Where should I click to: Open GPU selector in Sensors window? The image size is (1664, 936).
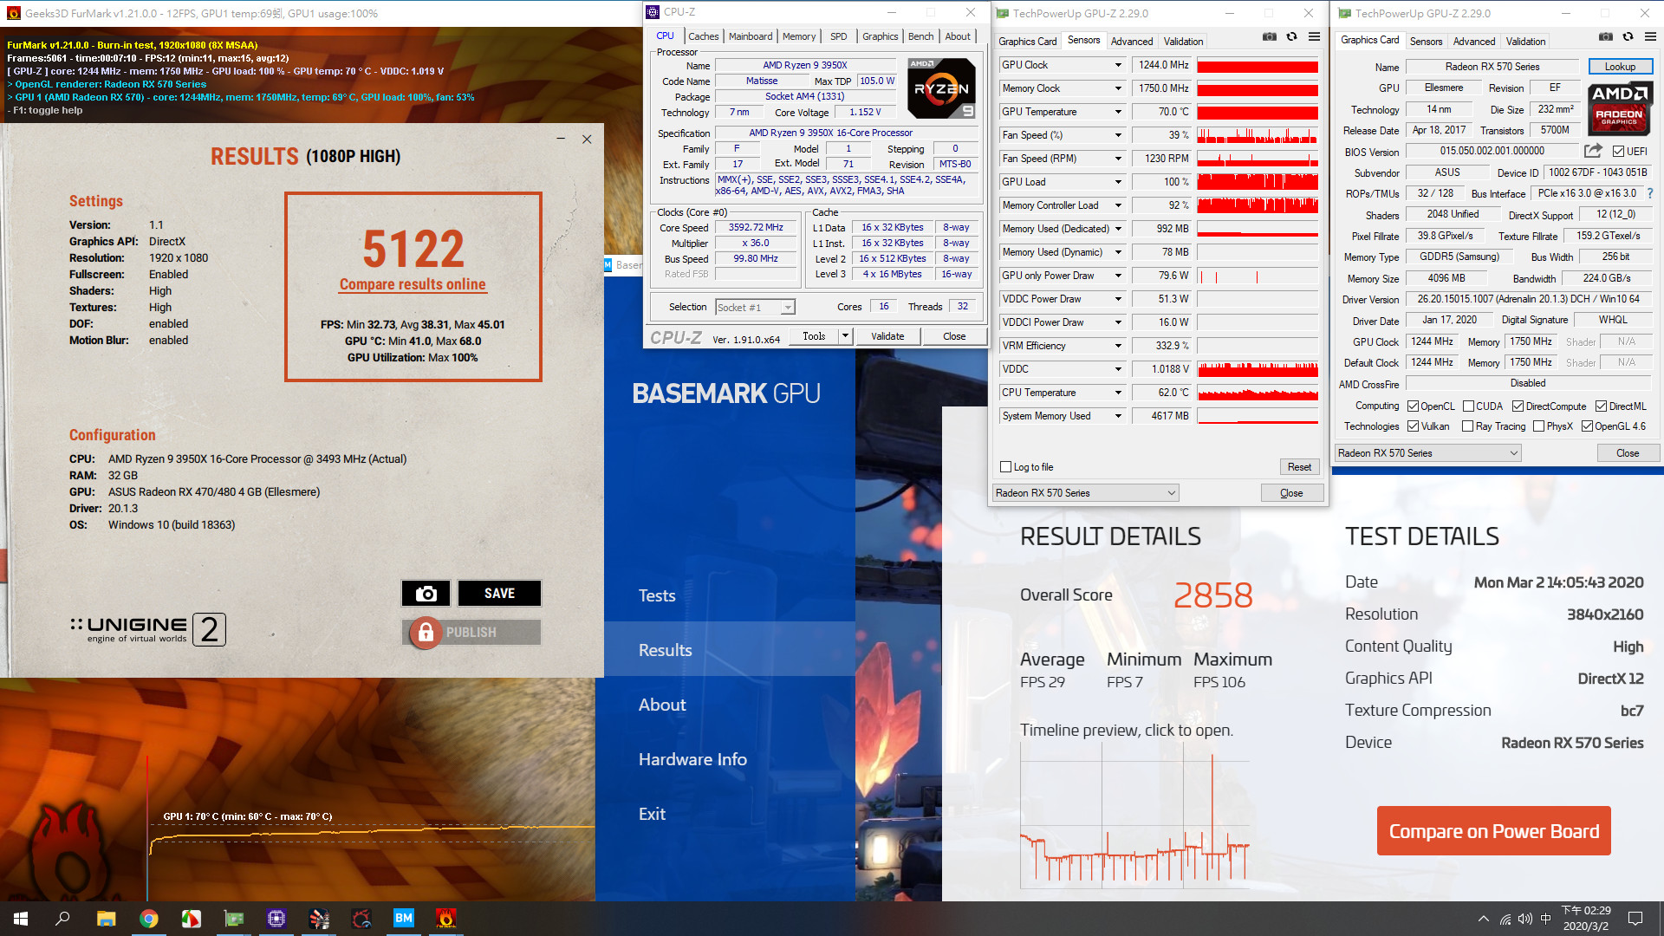pyautogui.click(x=1086, y=493)
